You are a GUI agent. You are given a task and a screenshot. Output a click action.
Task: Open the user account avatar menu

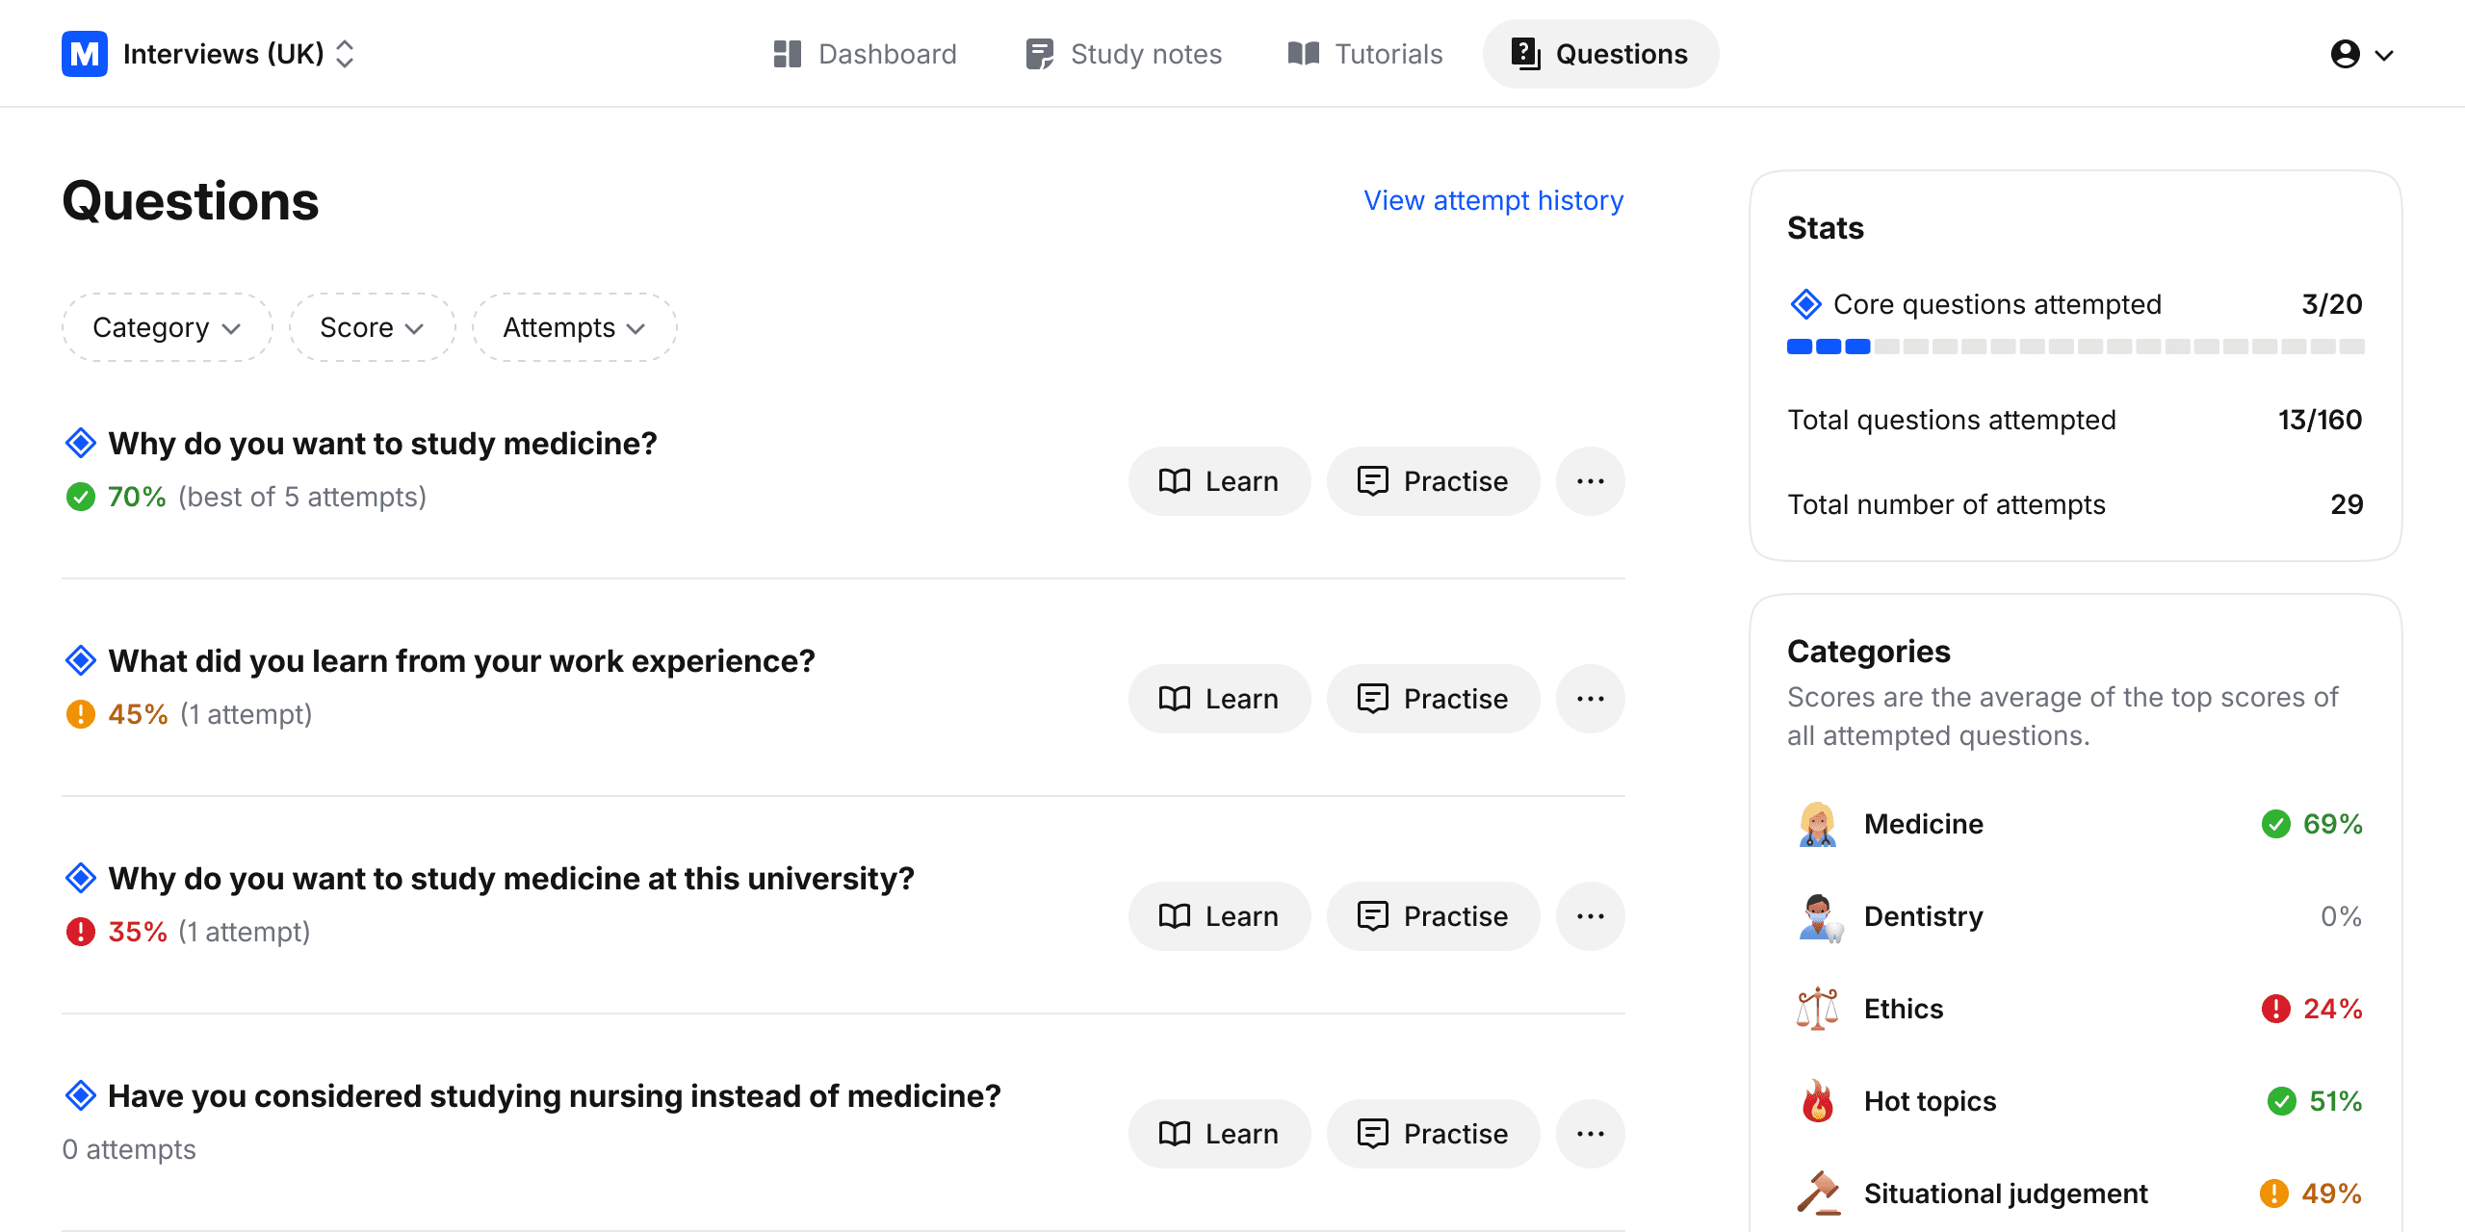click(x=2360, y=54)
